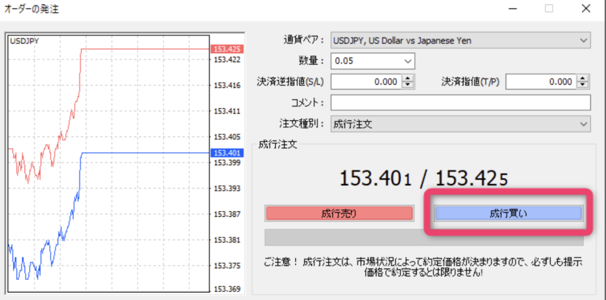Click the disabled maximize window button
This screenshot has height=300, width=606.
pyautogui.click(x=549, y=9)
